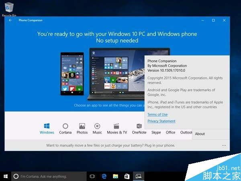Screen dimensions: 241x181
Task: Close the Phone Companion window
Action: [x=224, y=21]
